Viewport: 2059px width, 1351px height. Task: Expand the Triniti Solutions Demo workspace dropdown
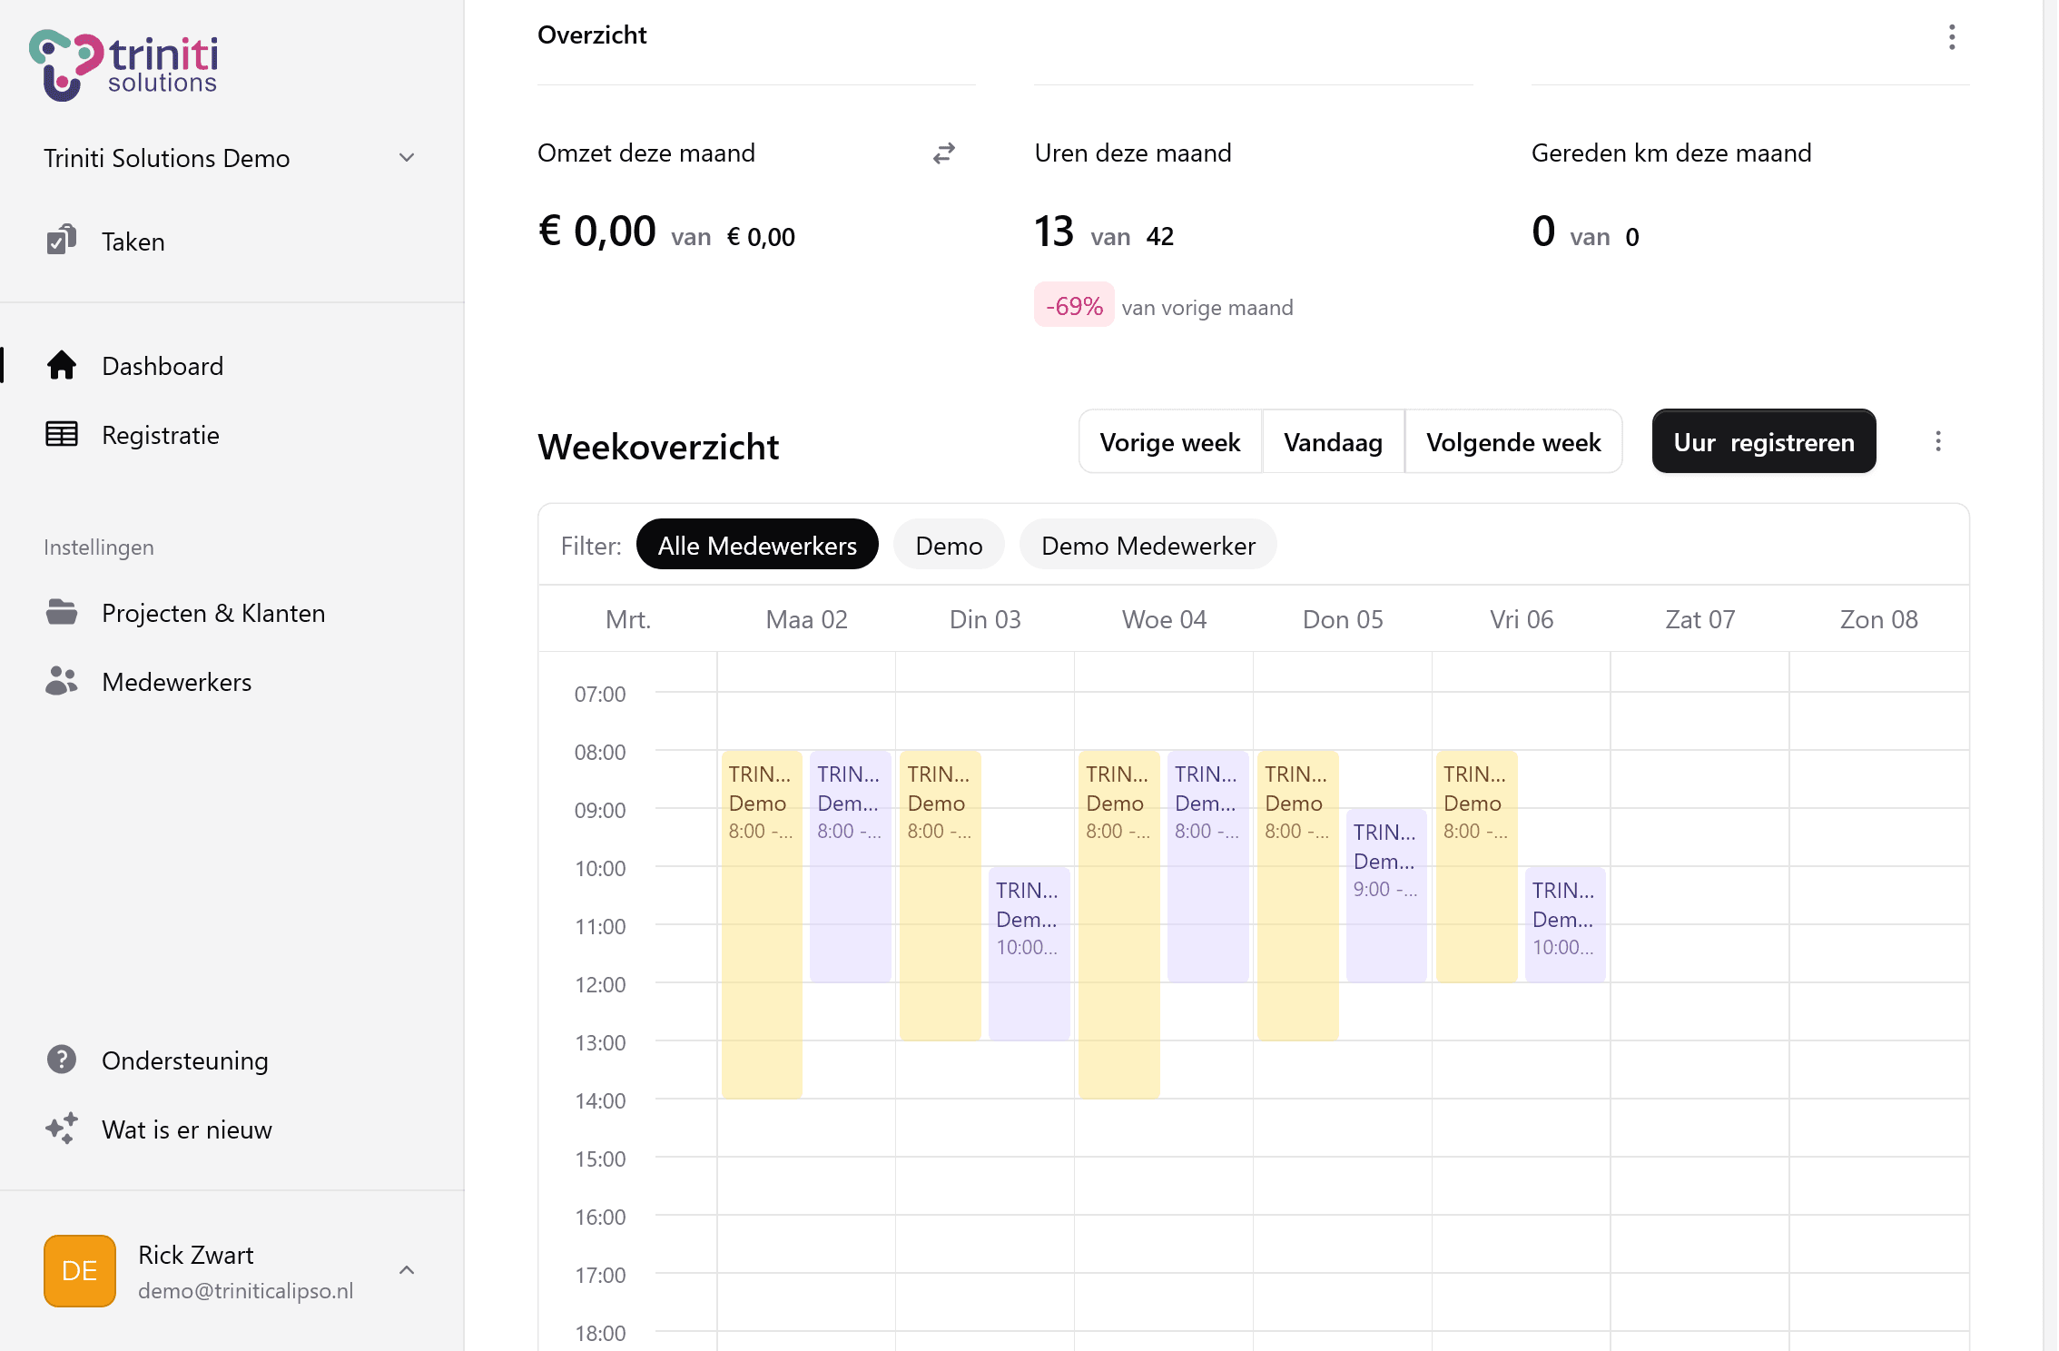pos(406,157)
